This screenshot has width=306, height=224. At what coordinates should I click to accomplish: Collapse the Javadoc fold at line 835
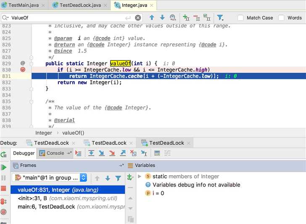31,102
